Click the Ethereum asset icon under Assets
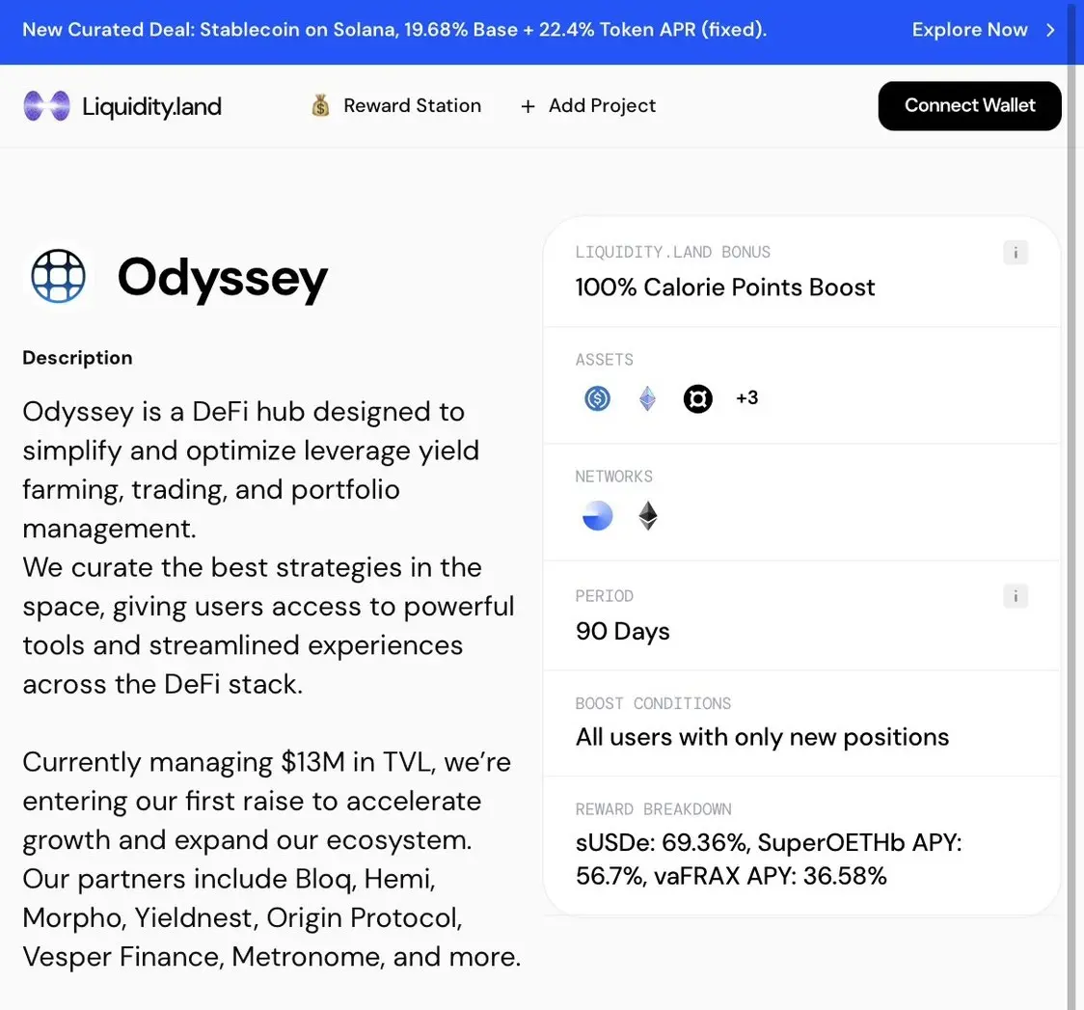 click(x=647, y=398)
